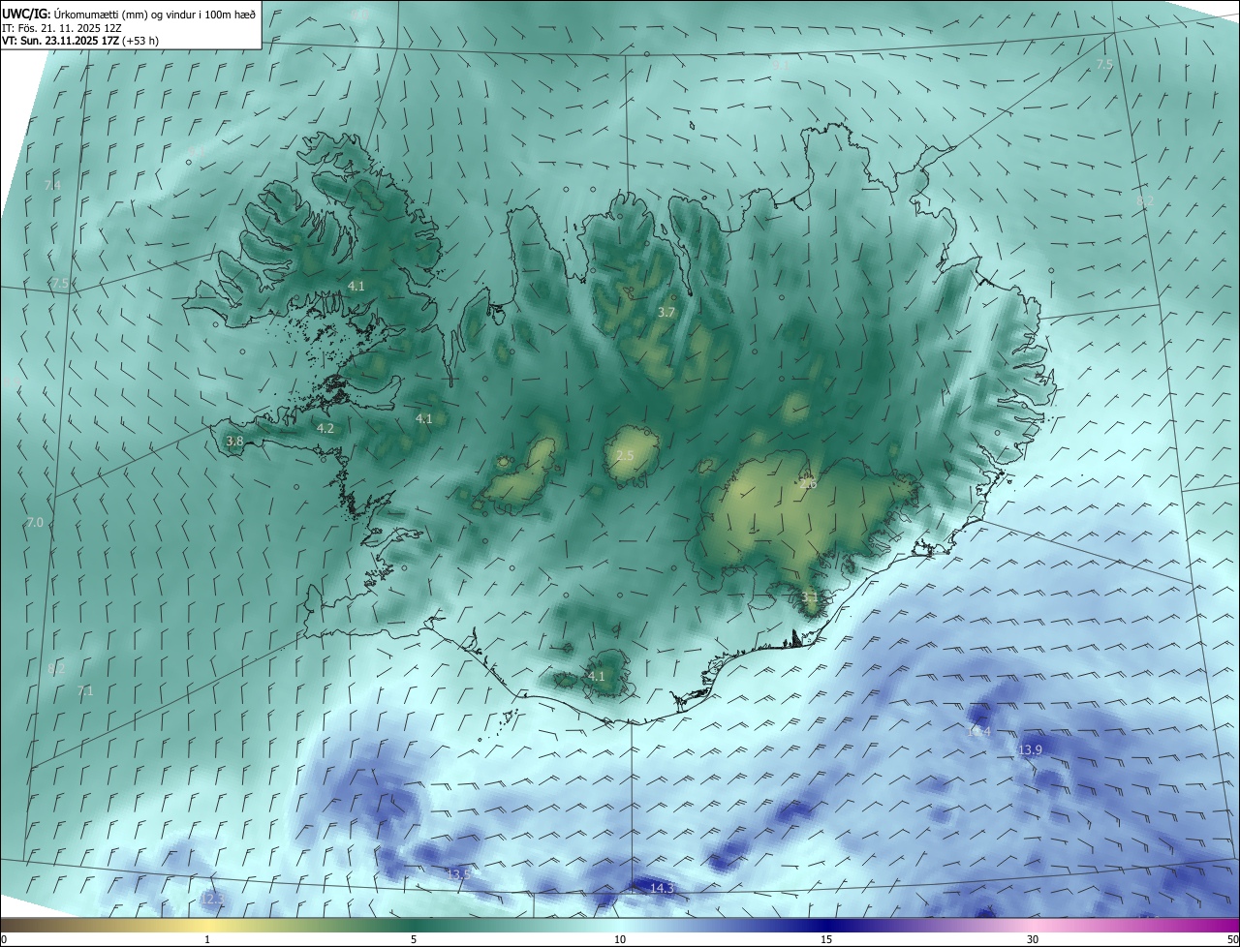The image size is (1240, 947).
Task: Click the 7.4 value label
Action: tap(52, 185)
